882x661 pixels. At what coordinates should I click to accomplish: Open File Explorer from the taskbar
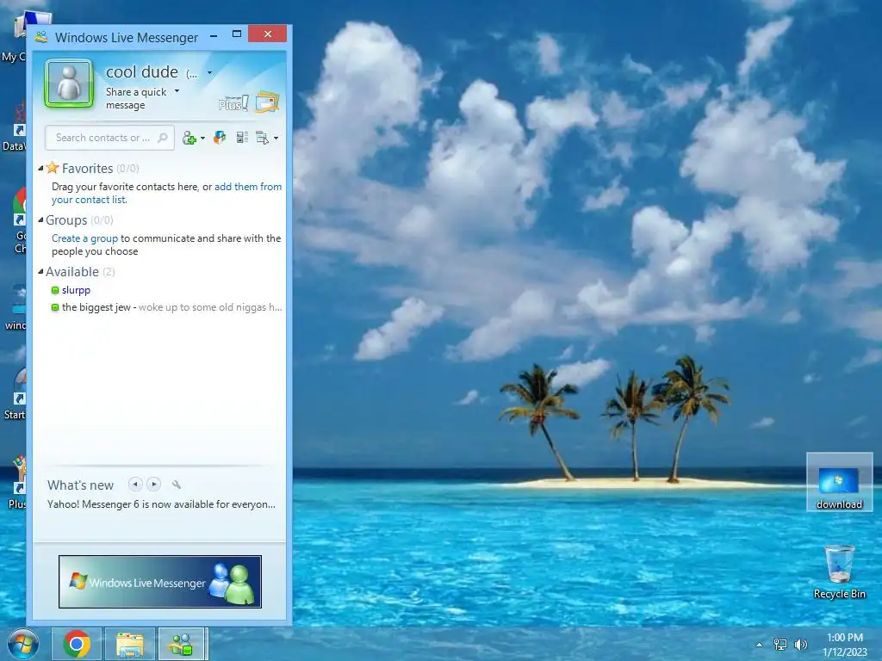pyautogui.click(x=130, y=644)
